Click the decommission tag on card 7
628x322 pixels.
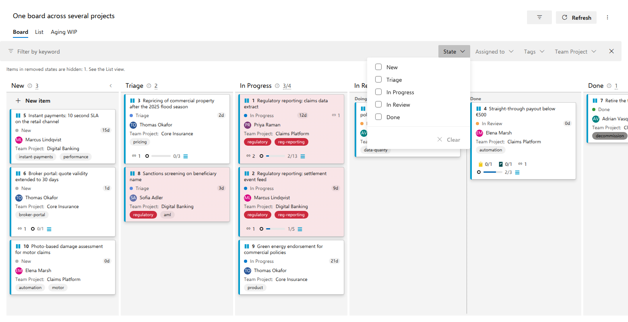(x=610, y=136)
